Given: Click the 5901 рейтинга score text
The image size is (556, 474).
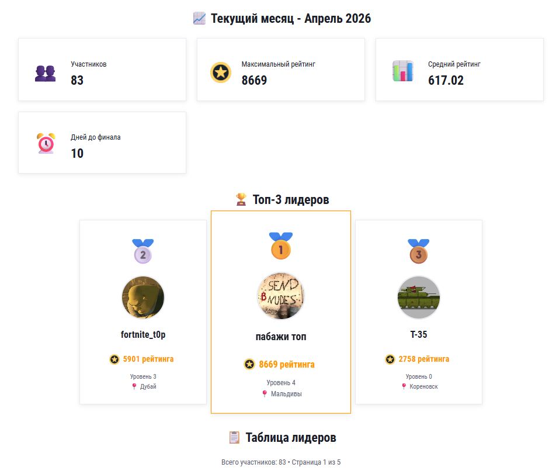Looking at the screenshot, I should (148, 359).
